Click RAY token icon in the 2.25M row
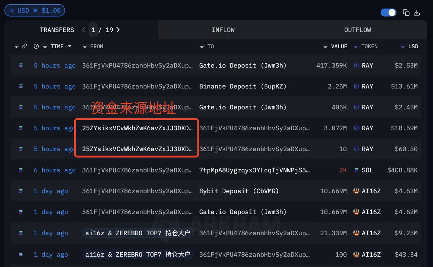The width and height of the screenshot is (433, 267). point(357,86)
